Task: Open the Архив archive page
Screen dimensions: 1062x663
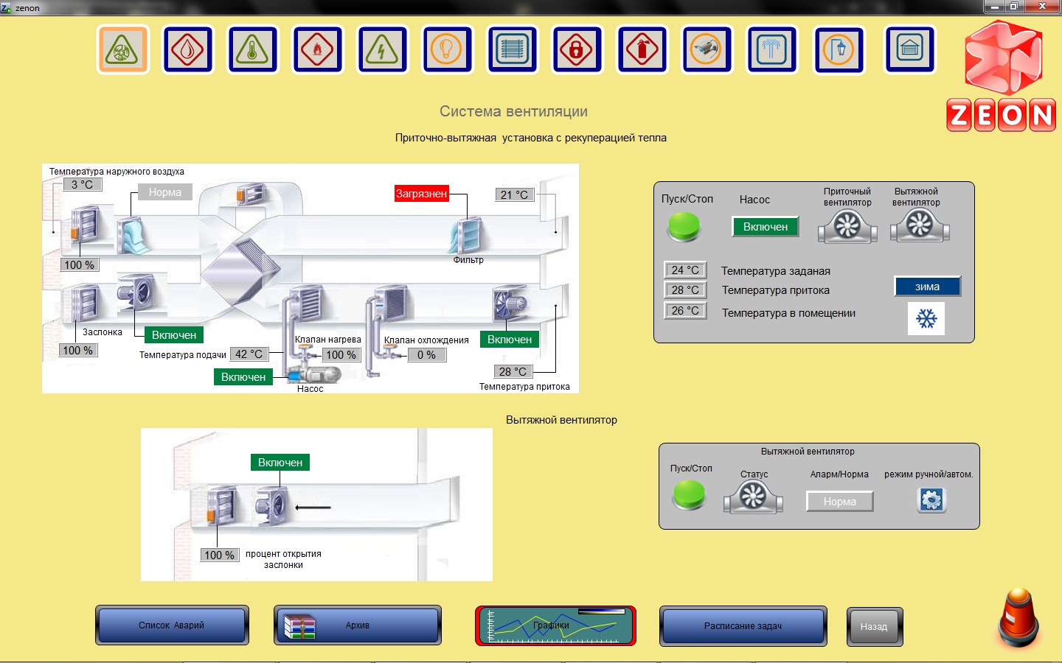Action: coord(358,625)
